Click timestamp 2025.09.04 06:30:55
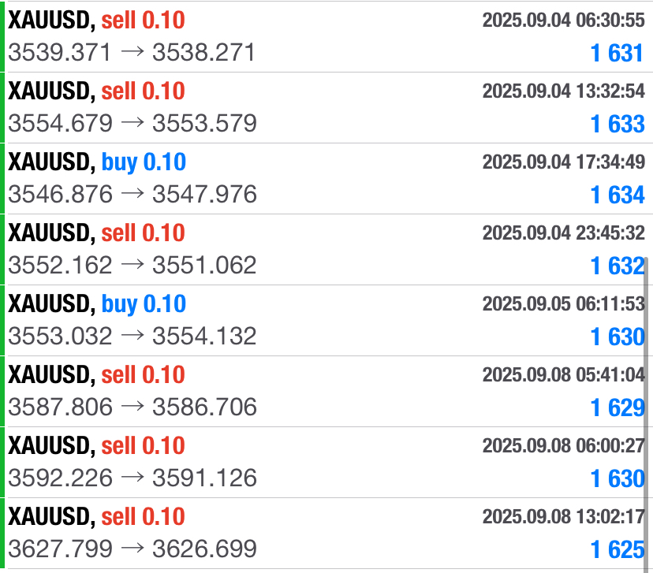The image size is (653, 573). coord(563,20)
